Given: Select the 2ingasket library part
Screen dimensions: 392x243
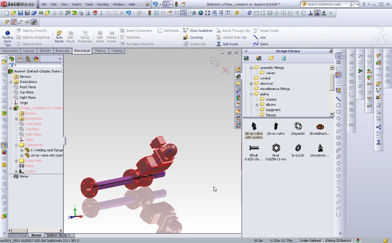Looking at the screenshot, I should coord(298,129).
